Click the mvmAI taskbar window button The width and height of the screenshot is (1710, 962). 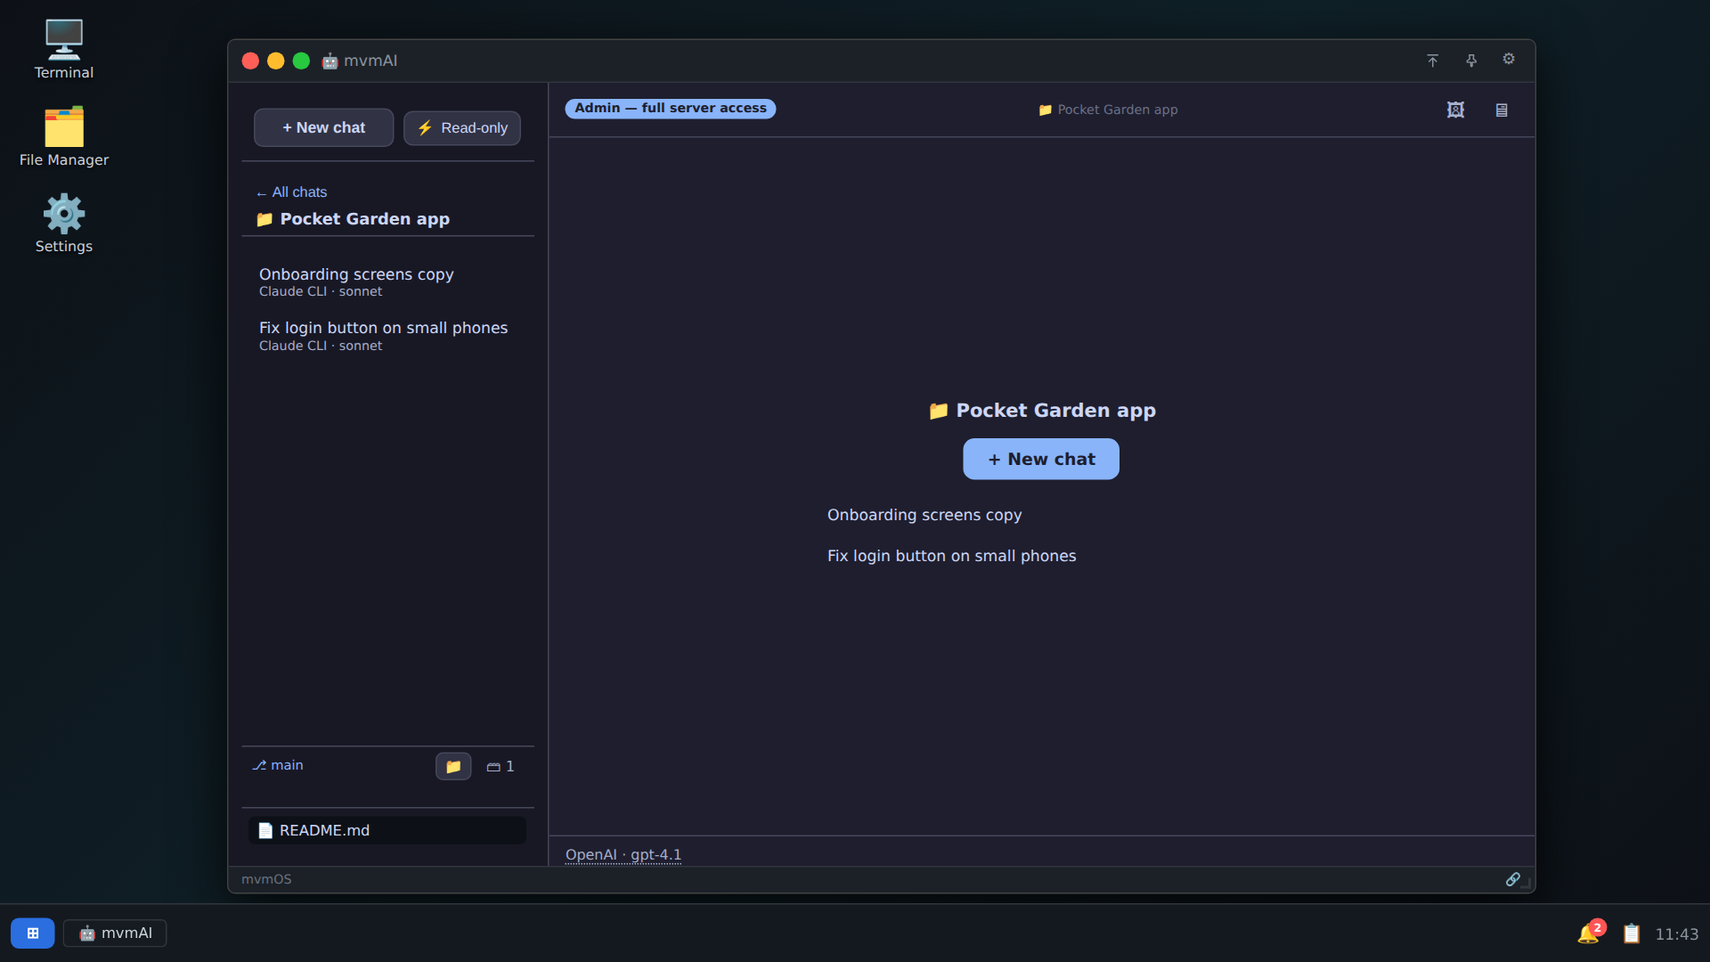(x=115, y=933)
